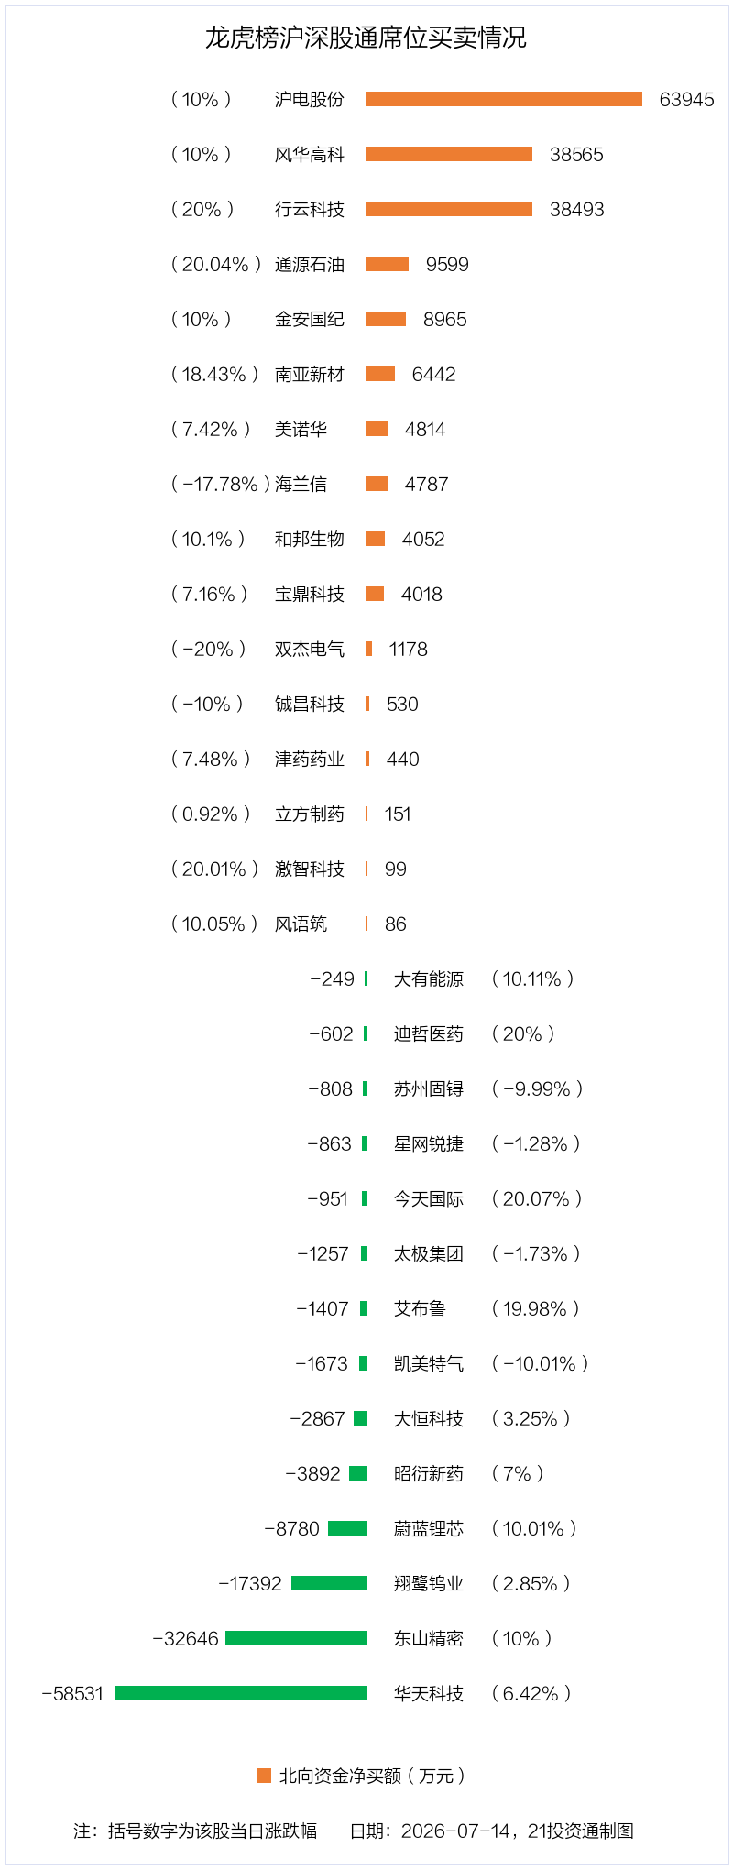The image size is (733, 1869).
Task: Click the 行云科技 bar in the chart
Action: point(449,209)
